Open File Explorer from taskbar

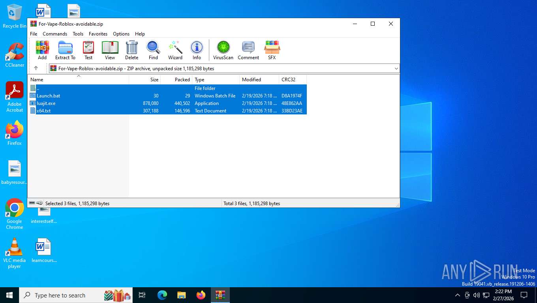tap(181, 295)
